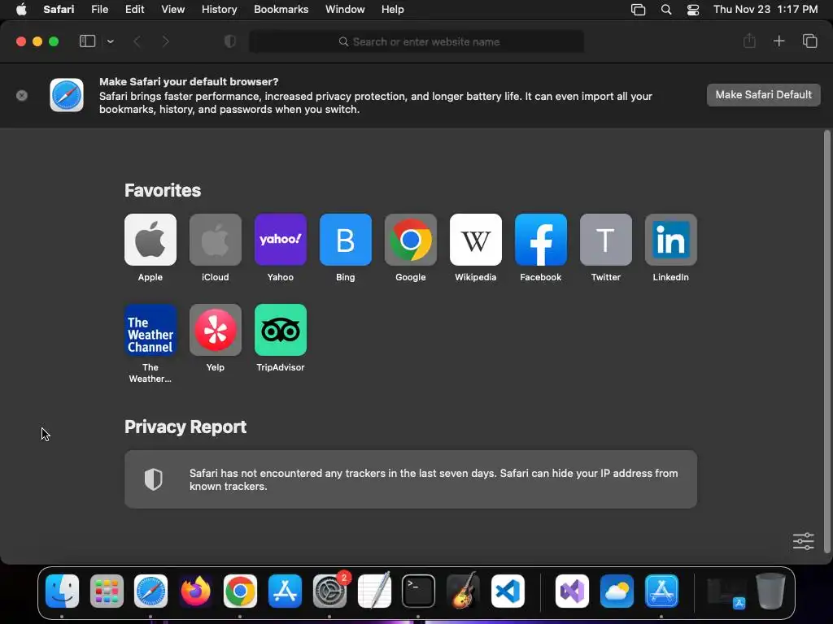Open the iCloud favorite
This screenshot has height=624, width=833.
click(215, 240)
